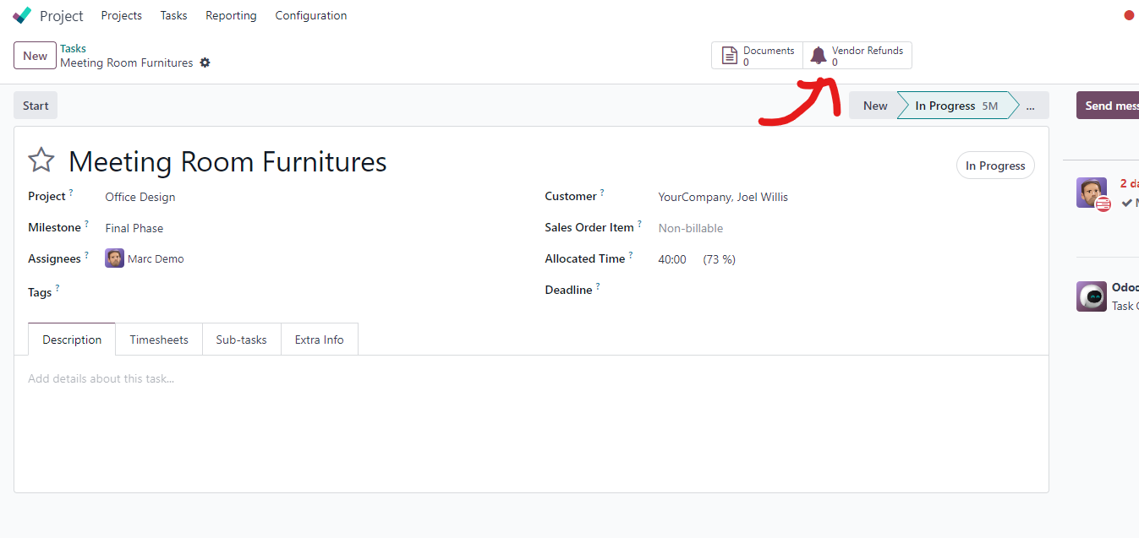Click the Send message button
The height and width of the screenshot is (538, 1139).
point(1108,106)
